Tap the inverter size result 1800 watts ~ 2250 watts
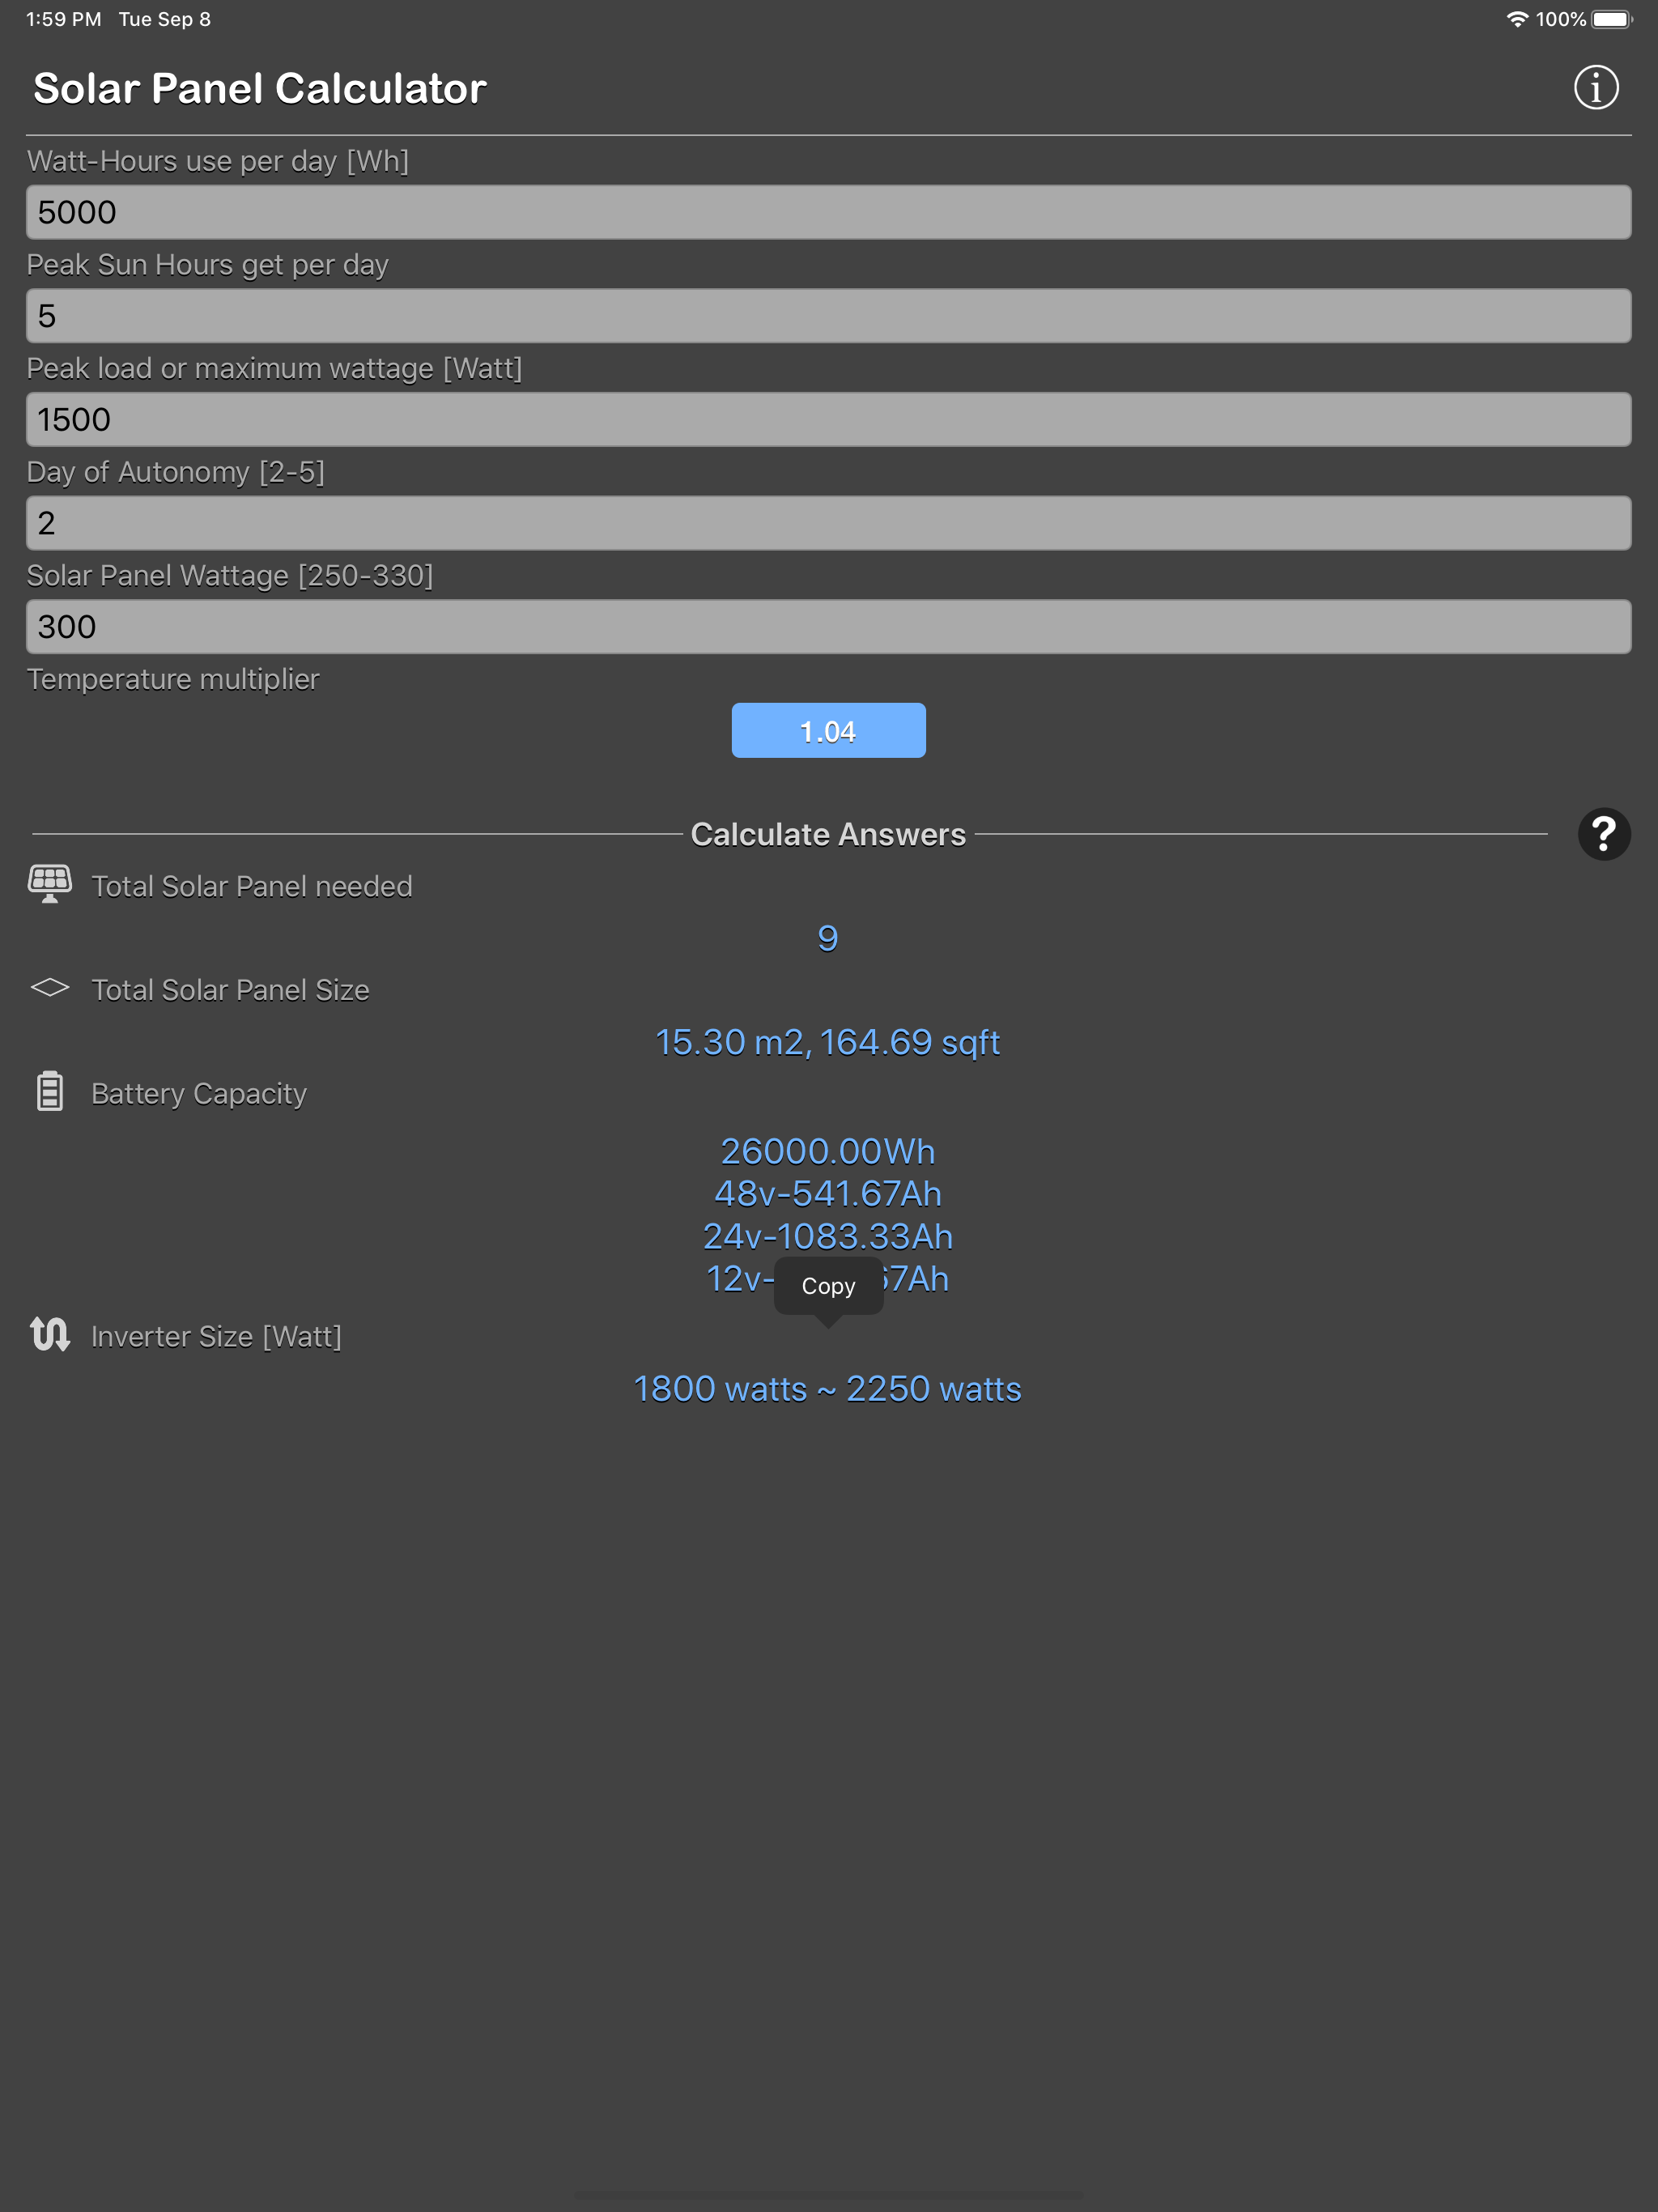 [828, 1388]
